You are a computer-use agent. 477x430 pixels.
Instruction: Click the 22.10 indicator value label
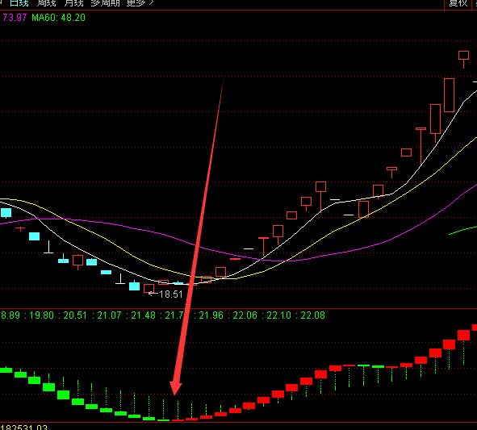coord(278,315)
